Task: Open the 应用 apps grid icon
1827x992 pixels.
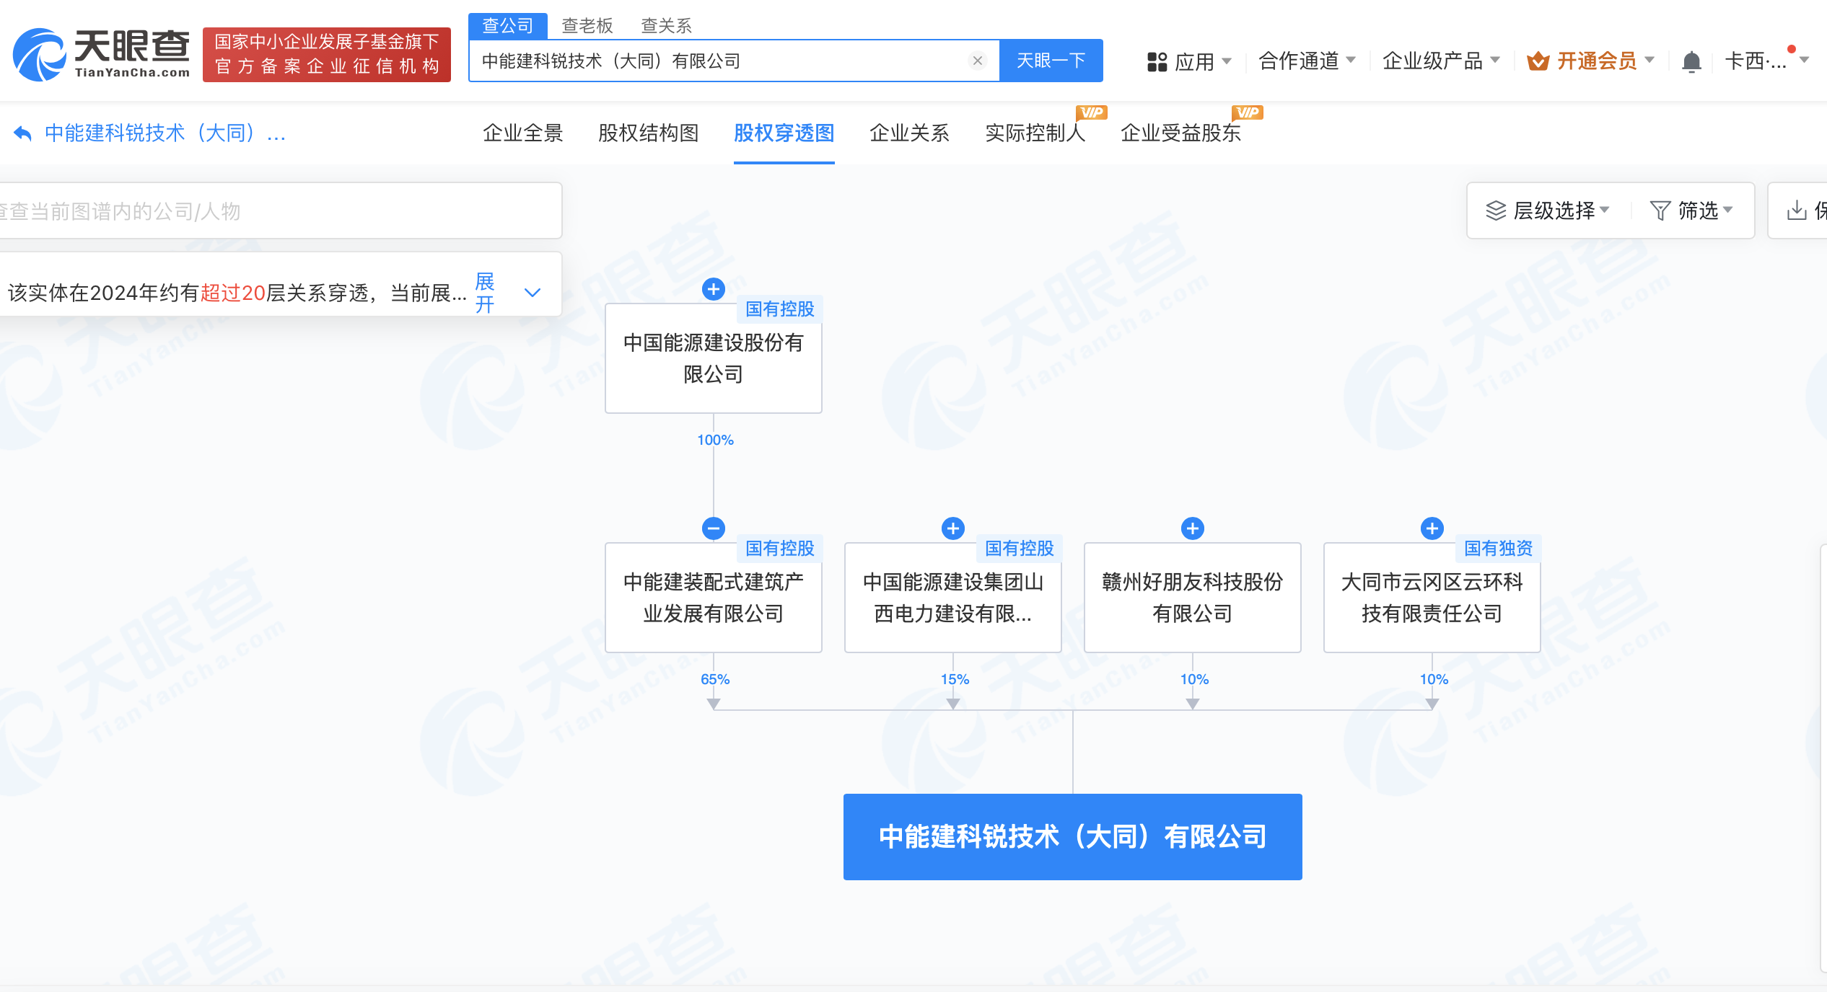Action: pyautogui.click(x=1156, y=61)
